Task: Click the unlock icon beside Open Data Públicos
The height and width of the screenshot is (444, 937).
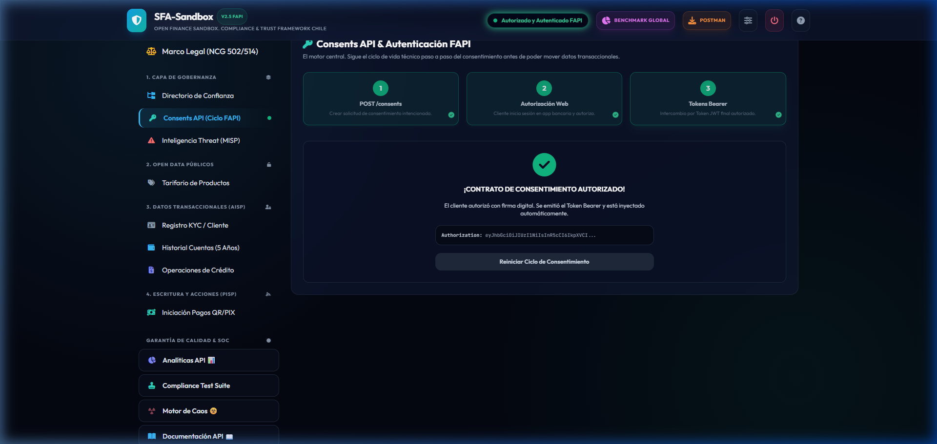Action: 269,165
